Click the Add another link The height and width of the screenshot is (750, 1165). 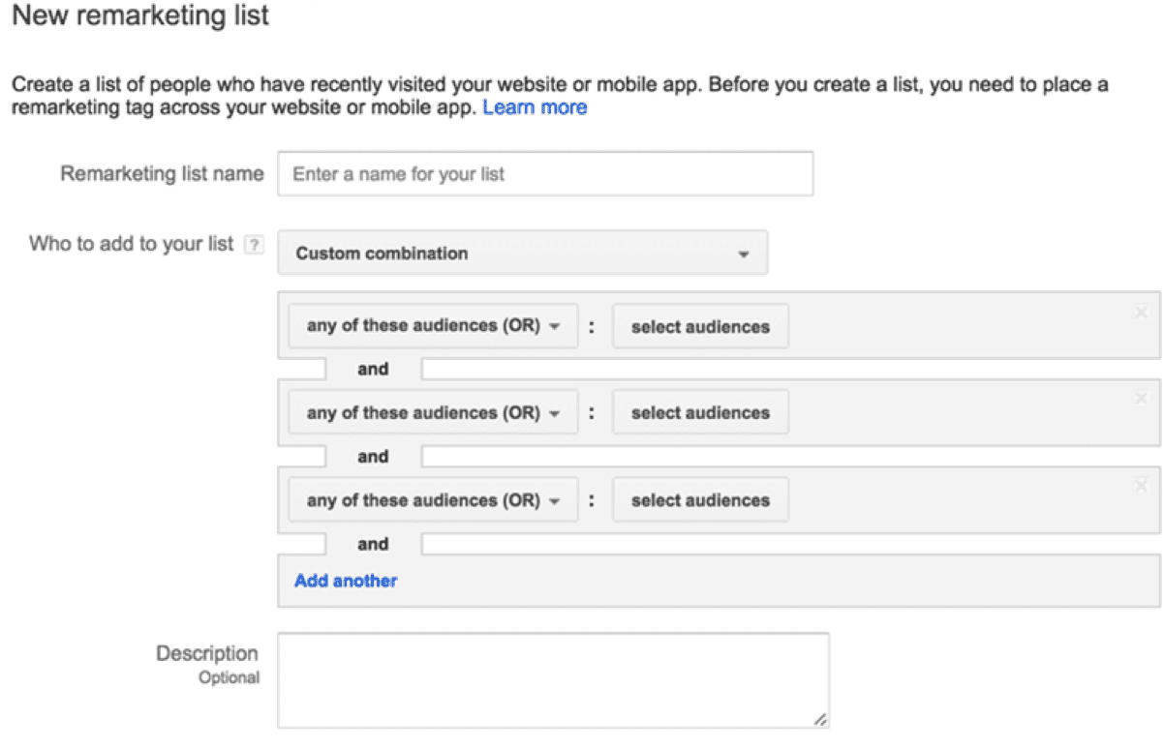tap(346, 581)
